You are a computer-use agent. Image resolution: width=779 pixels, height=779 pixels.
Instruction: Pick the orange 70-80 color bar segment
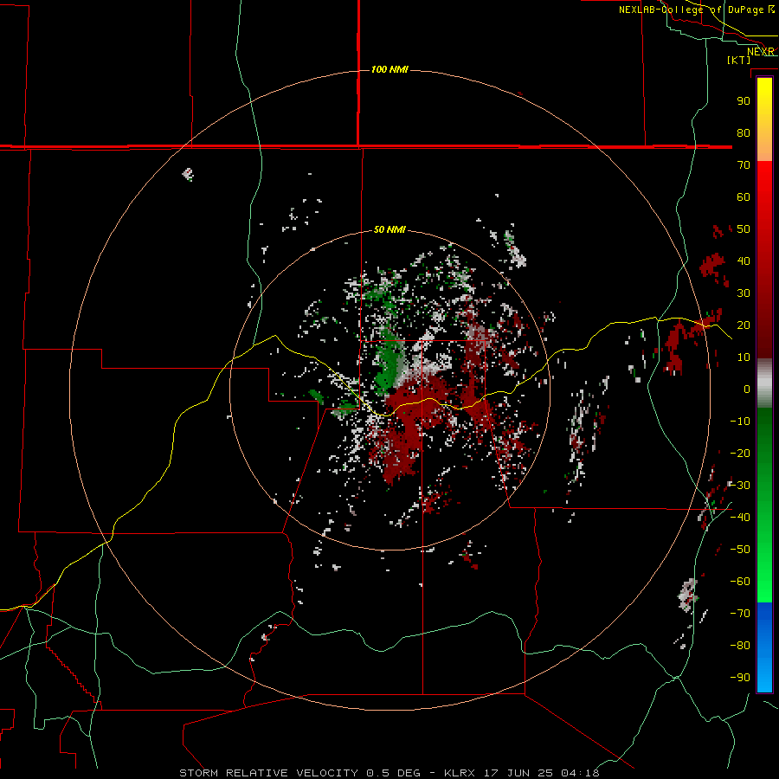[764, 145]
